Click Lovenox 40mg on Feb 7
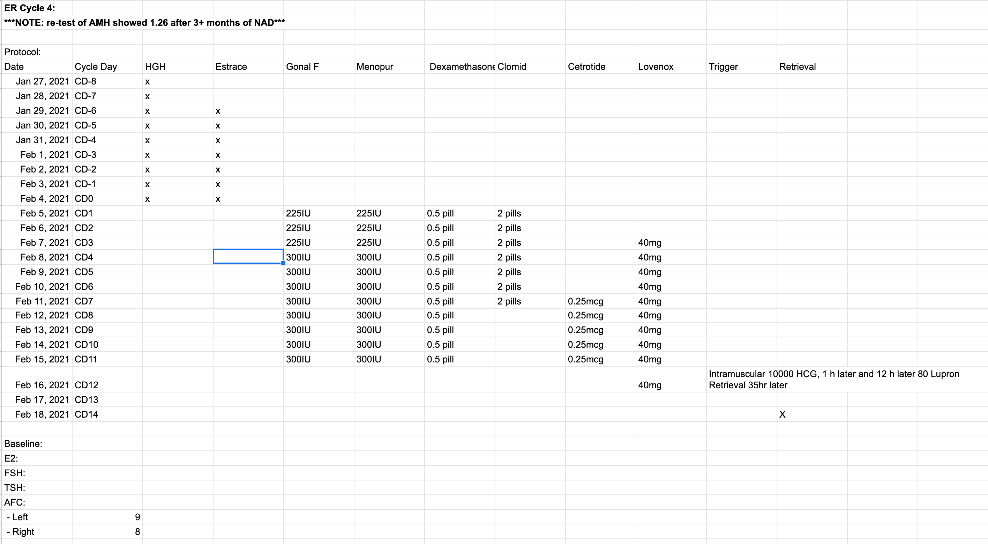The image size is (988, 544). 649,243
